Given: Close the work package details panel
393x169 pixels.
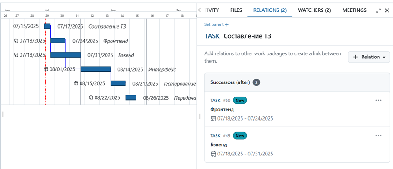Looking at the screenshot, I should [387, 11].
